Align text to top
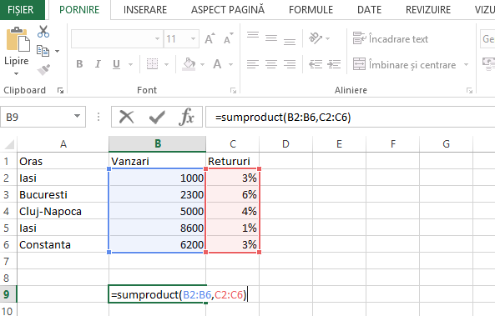The image size is (495, 316). click(x=253, y=35)
